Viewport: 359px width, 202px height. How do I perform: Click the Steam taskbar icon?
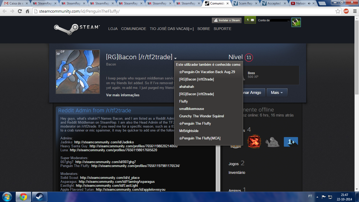[x=39, y=197]
